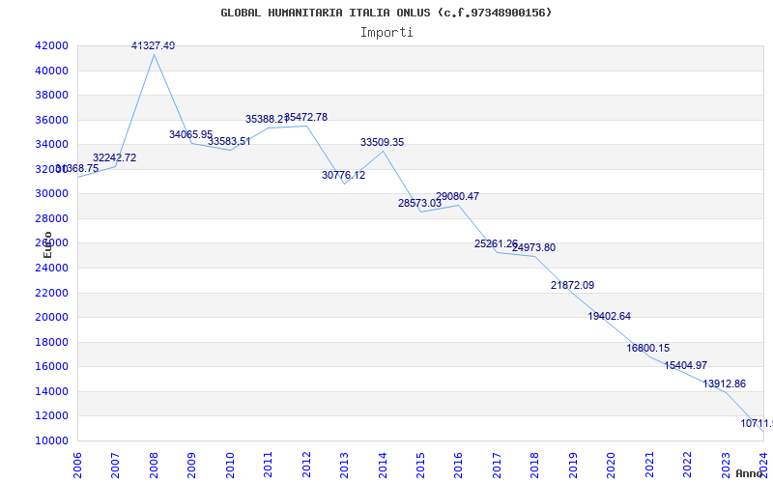773x483 pixels.
Task: Click the 13912.86 data label
Action: pyautogui.click(x=724, y=384)
